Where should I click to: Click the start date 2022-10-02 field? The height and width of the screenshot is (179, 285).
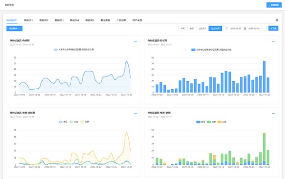236,28
